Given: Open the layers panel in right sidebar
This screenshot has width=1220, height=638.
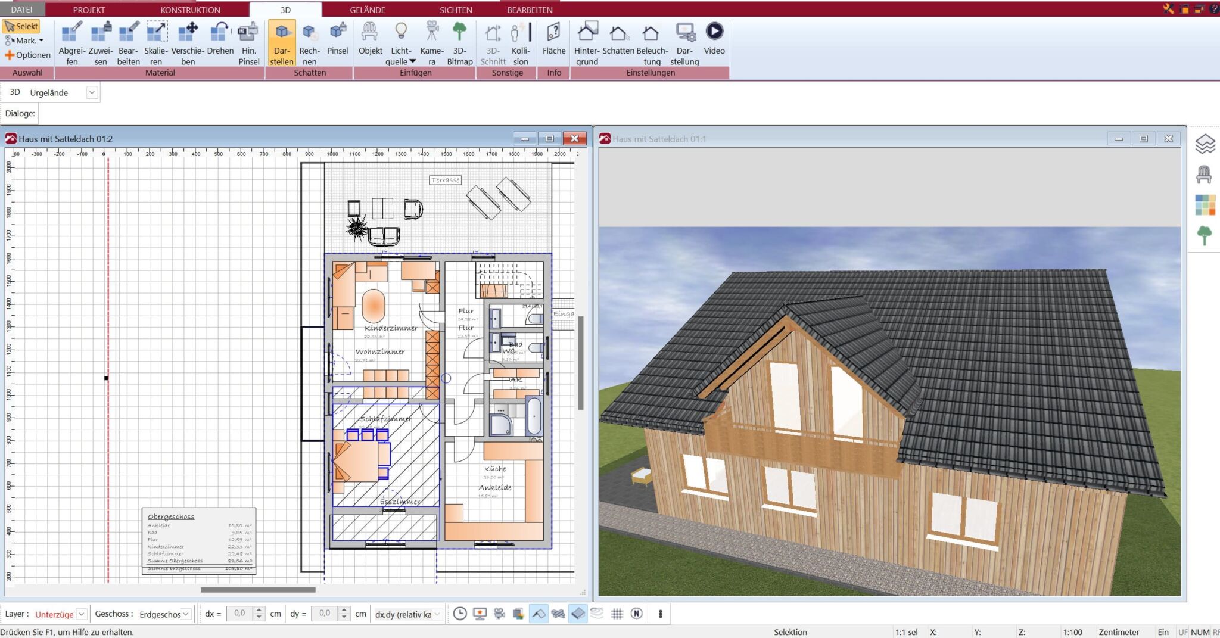Looking at the screenshot, I should 1204,144.
